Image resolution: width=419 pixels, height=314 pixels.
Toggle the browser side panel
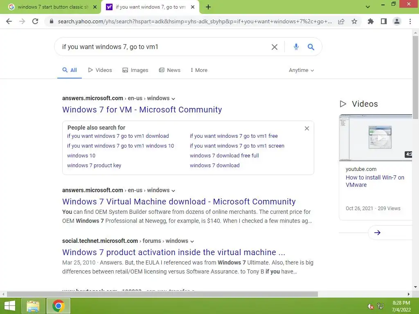tap(384, 21)
